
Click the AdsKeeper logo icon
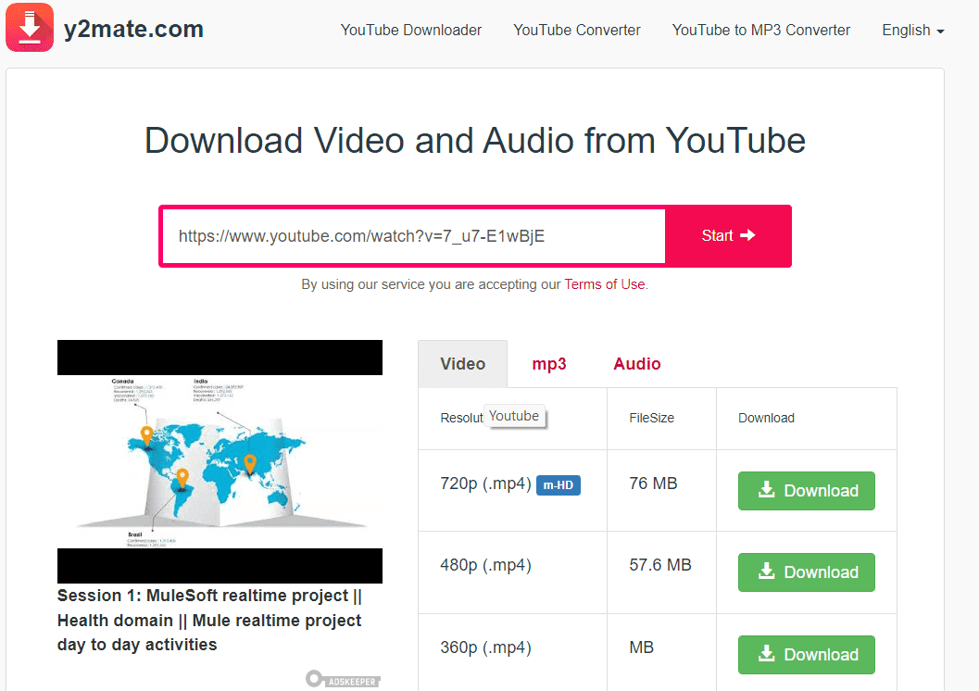(343, 679)
